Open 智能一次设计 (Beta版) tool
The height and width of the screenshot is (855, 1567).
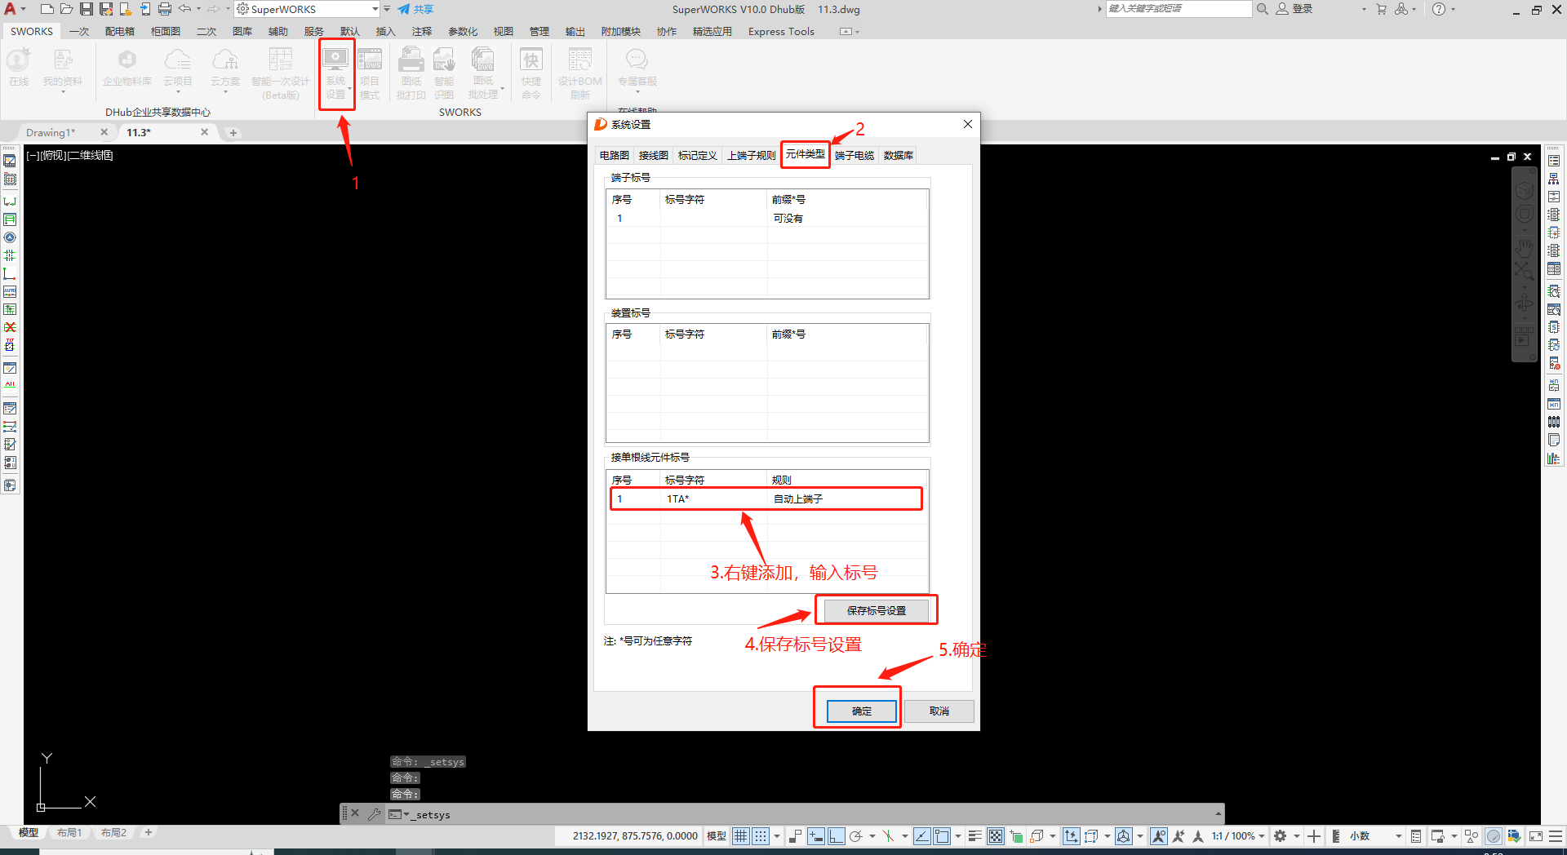click(x=280, y=73)
